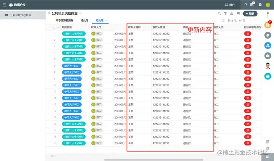Click the 收款人名称 column header

coord(134,27)
